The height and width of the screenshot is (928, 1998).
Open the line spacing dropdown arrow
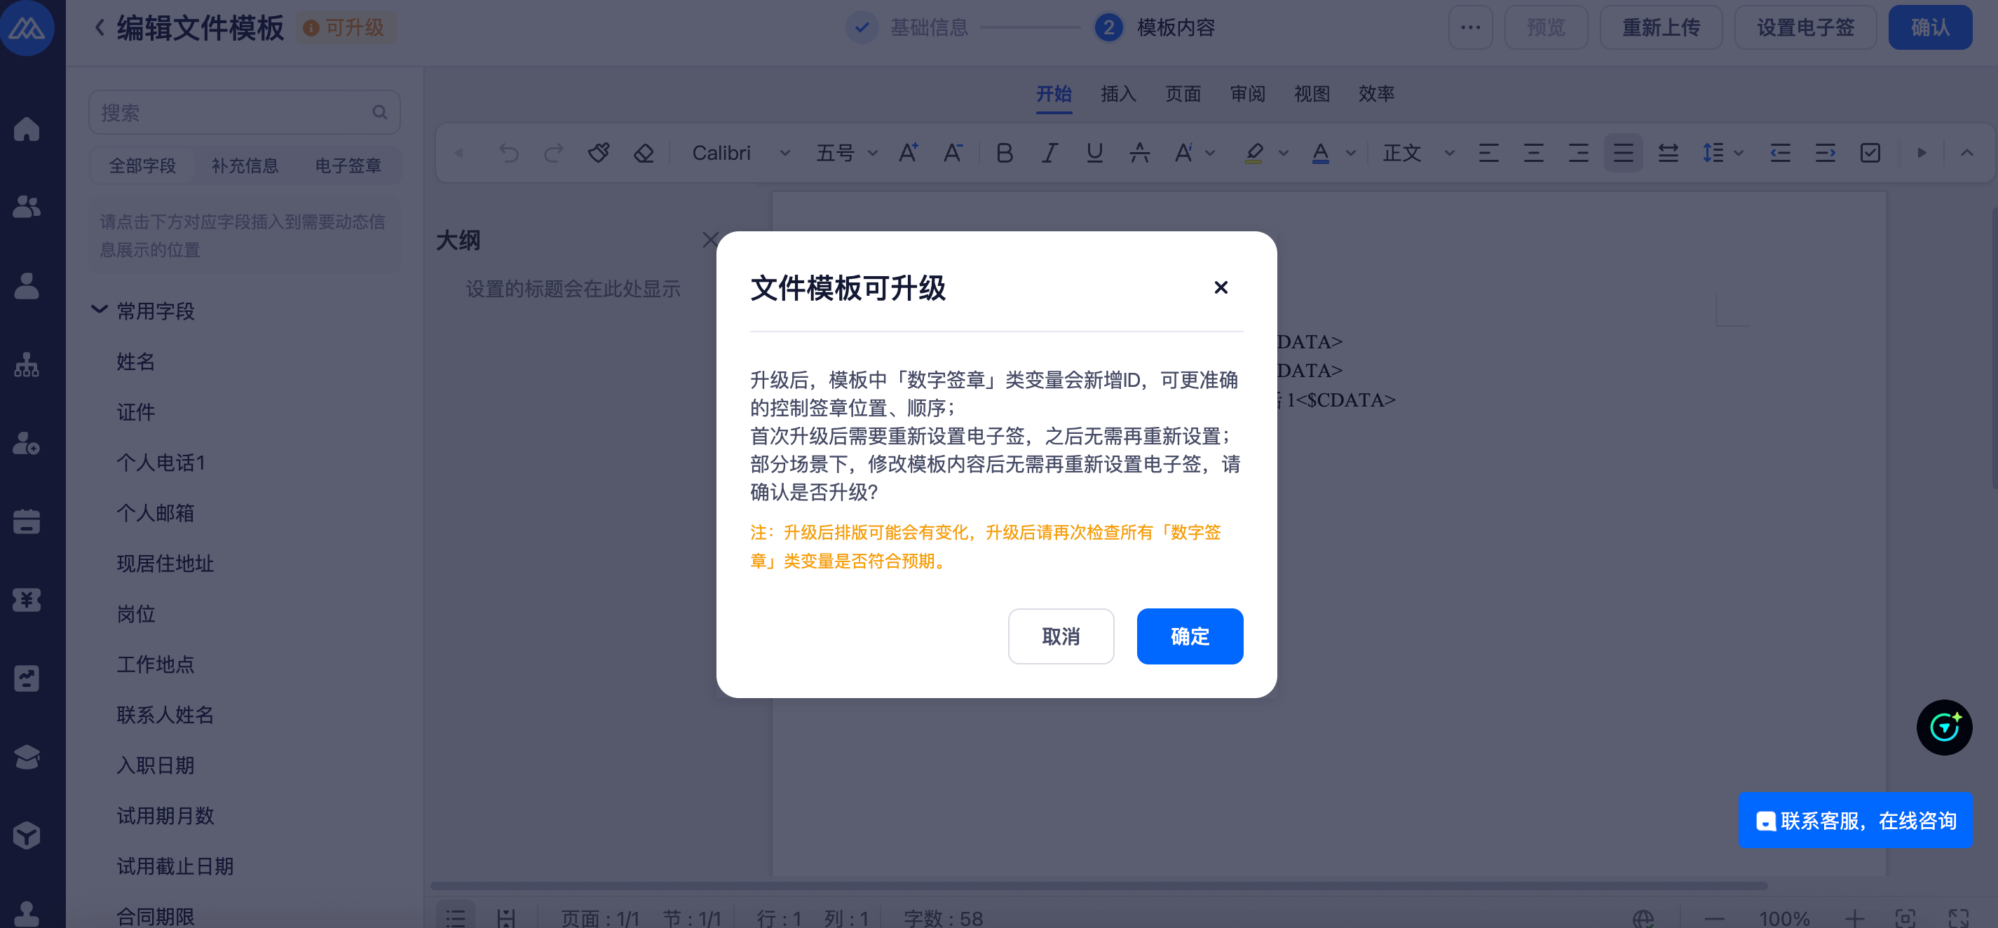(x=1738, y=153)
